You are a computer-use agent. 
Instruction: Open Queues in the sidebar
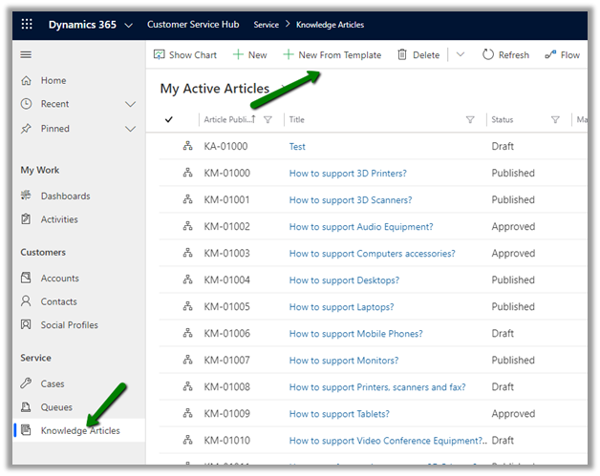pos(56,406)
